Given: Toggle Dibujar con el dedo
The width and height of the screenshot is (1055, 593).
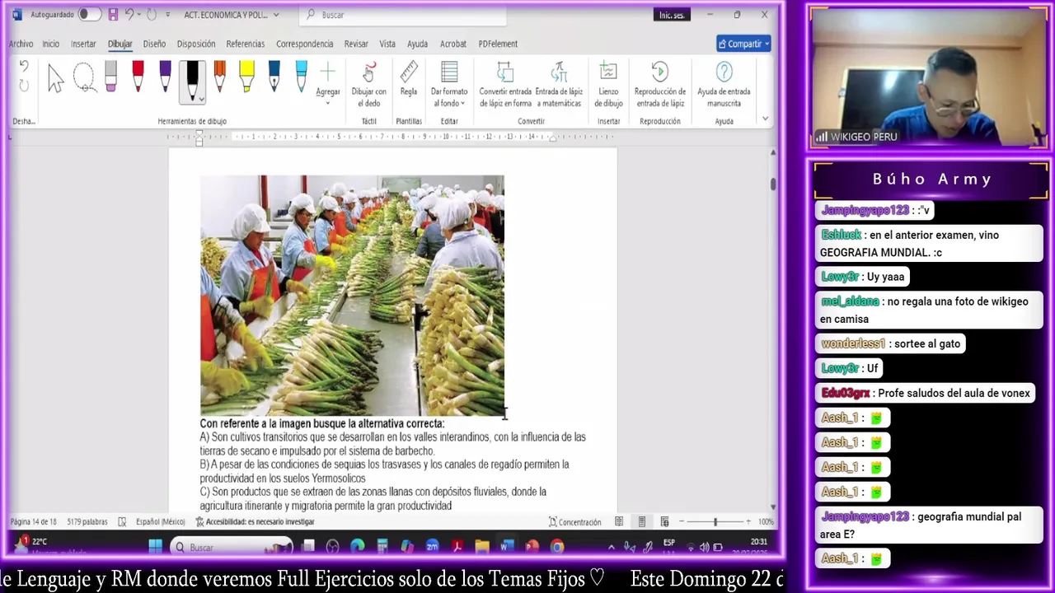Looking at the screenshot, I should click(x=368, y=85).
